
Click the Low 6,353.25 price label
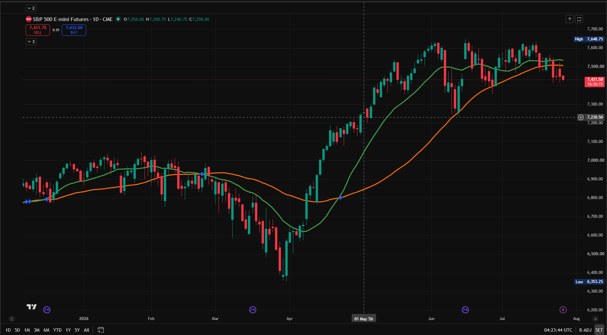589,282
